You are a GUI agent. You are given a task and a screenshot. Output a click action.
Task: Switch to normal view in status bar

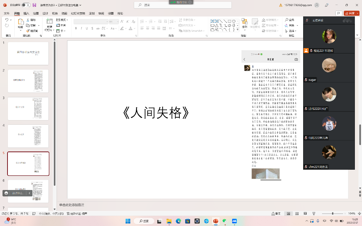[x=288, y=214]
